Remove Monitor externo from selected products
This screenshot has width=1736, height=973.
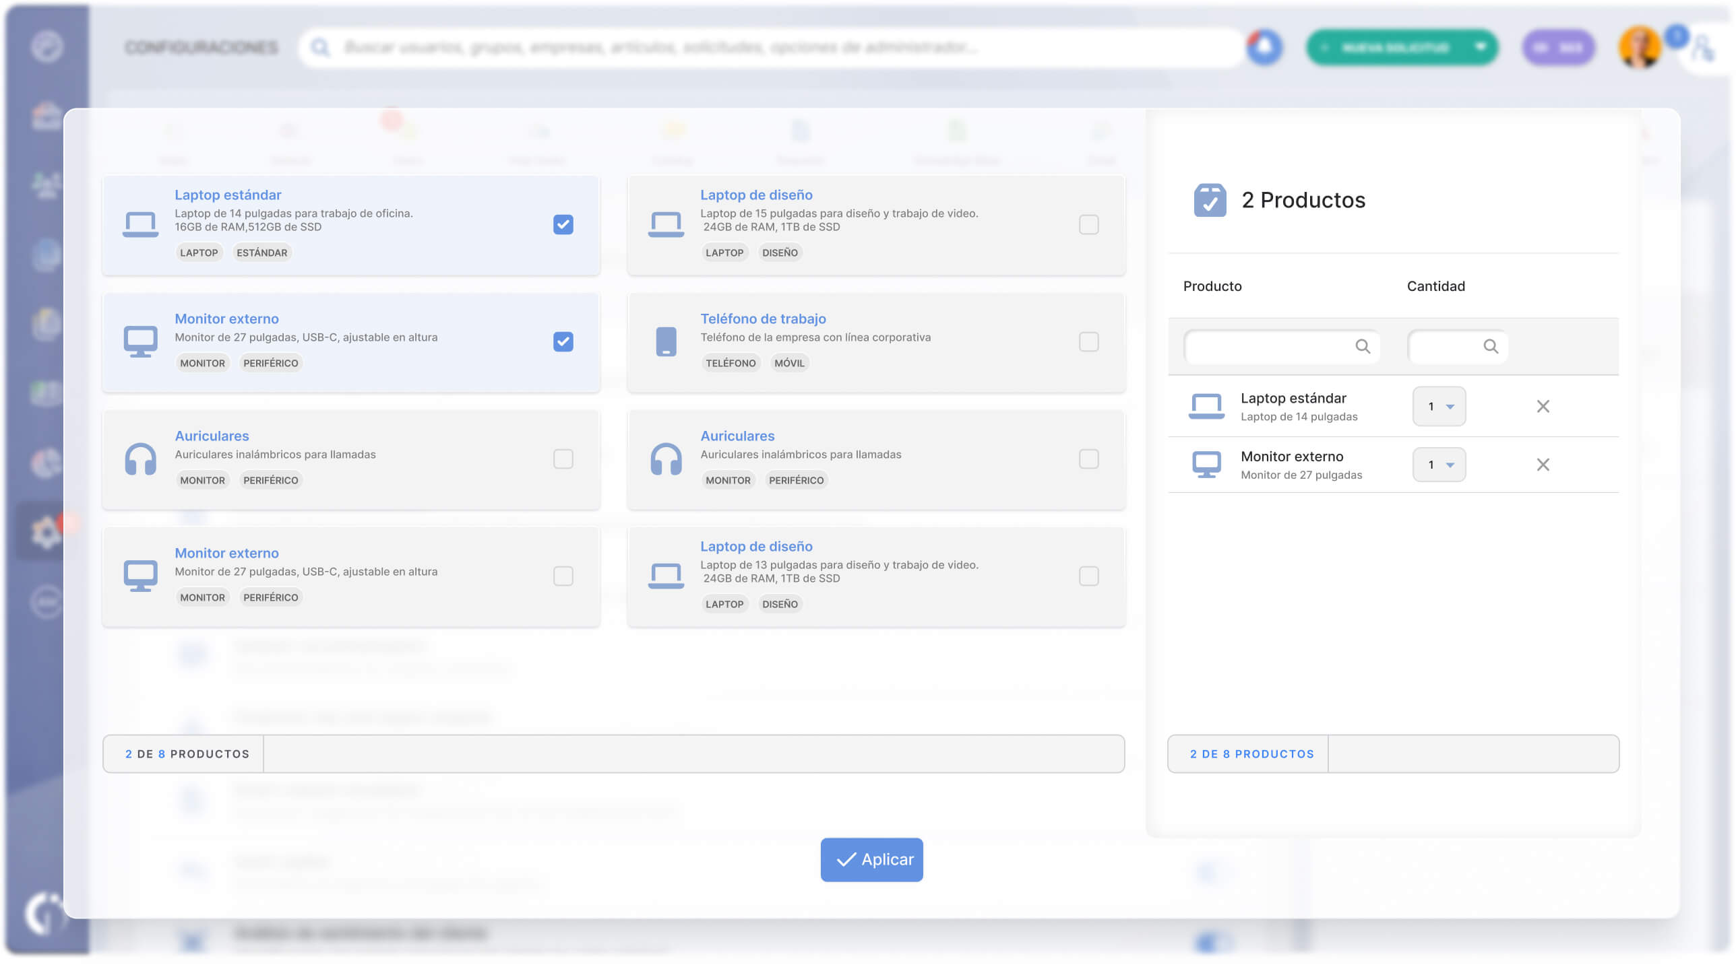pos(1543,465)
